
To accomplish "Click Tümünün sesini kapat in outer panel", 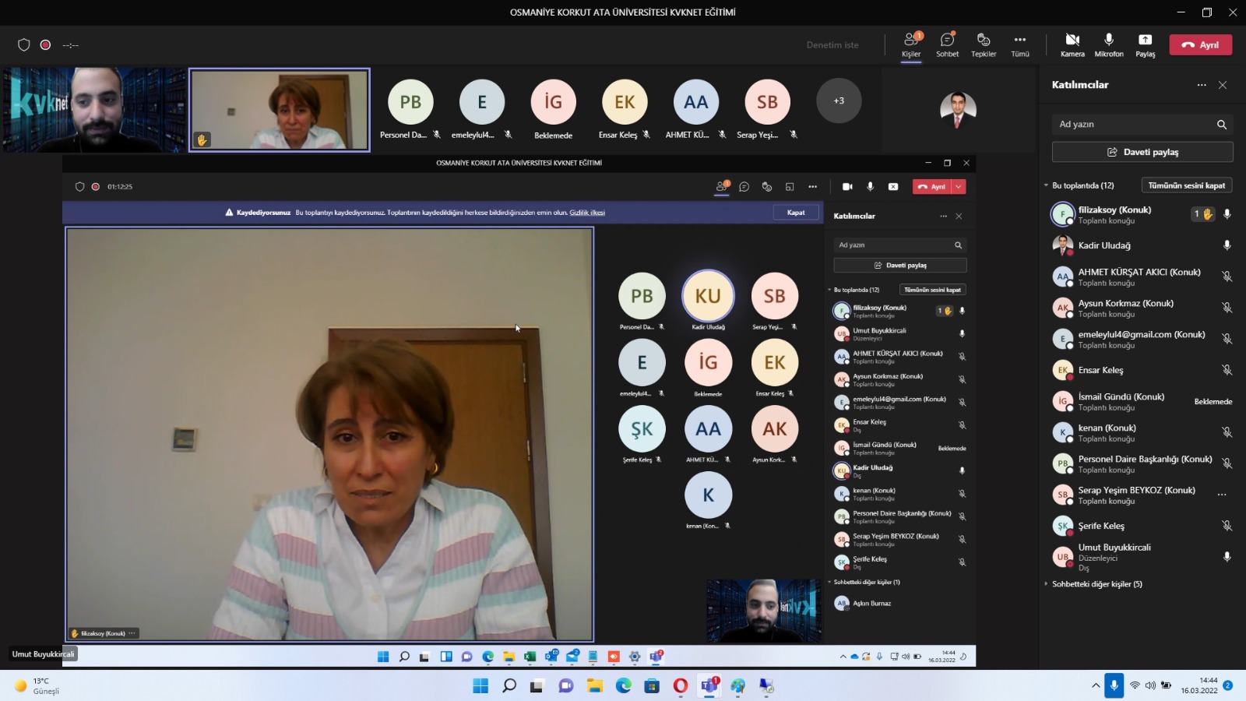I will click(1187, 185).
